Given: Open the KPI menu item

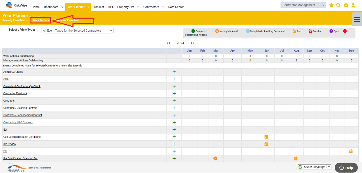Looking at the screenshot, I should click(x=111, y=7).
